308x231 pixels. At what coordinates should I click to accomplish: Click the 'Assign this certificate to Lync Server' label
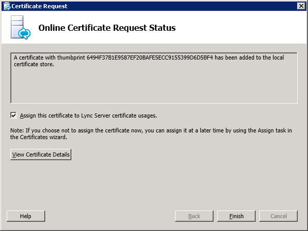[x=88, y=115]
